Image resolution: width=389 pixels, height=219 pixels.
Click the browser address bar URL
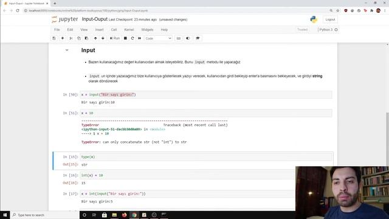(x=88, y=11)
